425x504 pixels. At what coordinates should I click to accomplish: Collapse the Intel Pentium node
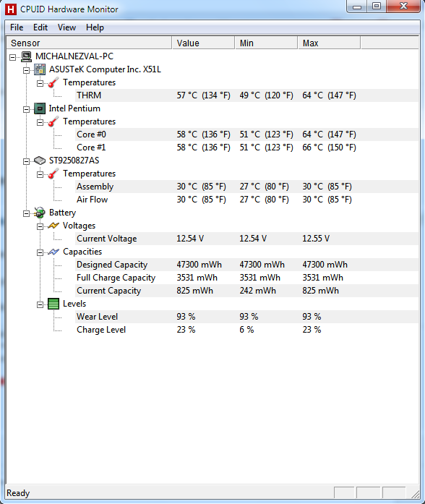pyautogui.click(x=26, y=109)
